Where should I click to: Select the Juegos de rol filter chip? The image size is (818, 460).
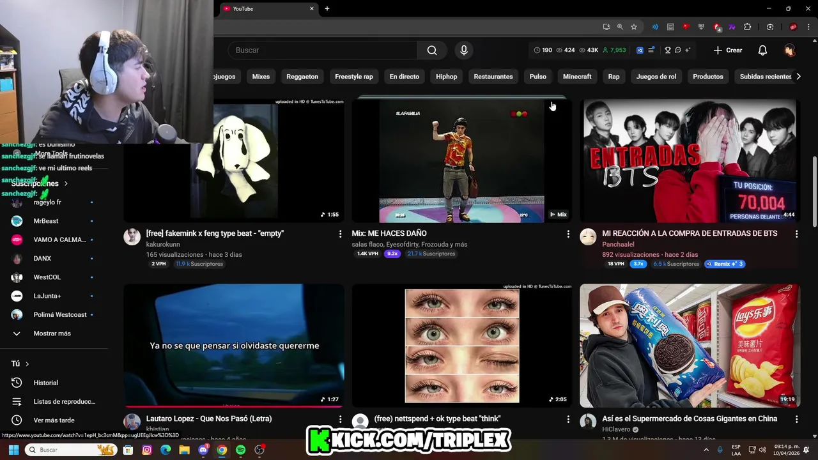click(x=656, y=77)
